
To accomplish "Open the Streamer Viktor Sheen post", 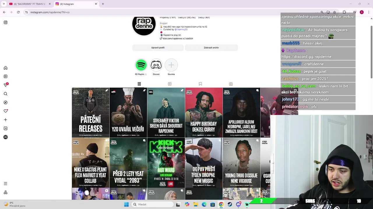I will pos(166,113).
